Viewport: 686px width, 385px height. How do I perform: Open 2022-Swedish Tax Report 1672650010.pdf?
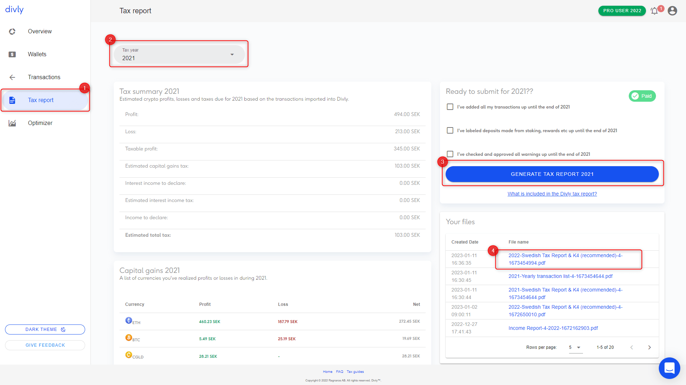click(x=565, y=311)
